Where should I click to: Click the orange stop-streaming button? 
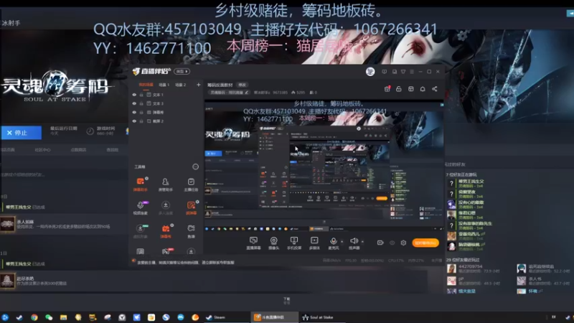pos(425,243)
